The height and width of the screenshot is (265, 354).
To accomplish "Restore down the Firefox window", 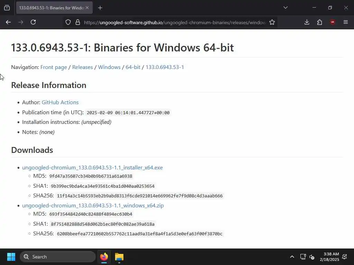I will [x=330, y=8].
